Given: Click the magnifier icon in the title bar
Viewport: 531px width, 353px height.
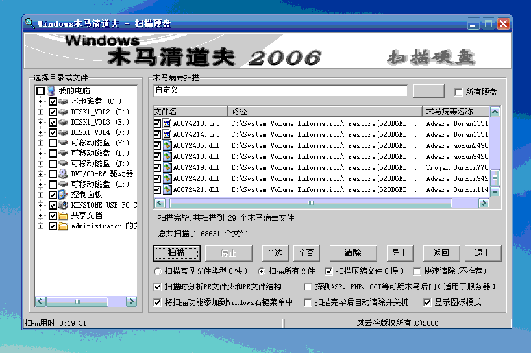Looking at the screenshot, I should [x=30, y=23].
